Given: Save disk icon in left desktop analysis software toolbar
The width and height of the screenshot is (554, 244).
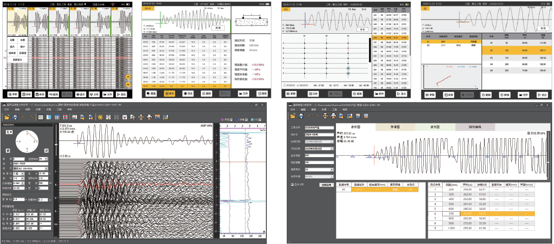Looking at the screenshot, I should (x=15, y=117).
